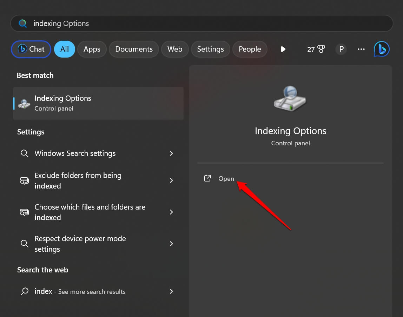The image size is (403, 317).
Task: Expand chevron for Exclude folders from being indexed
Action: coord(171,180)
